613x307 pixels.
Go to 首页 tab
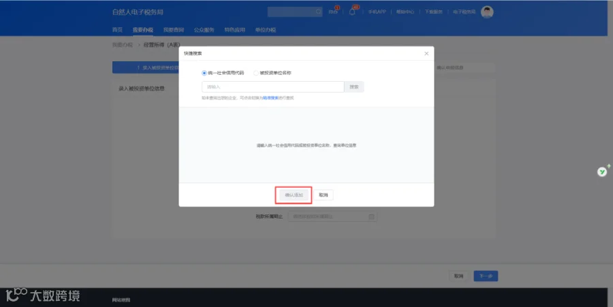pos(117,30)
